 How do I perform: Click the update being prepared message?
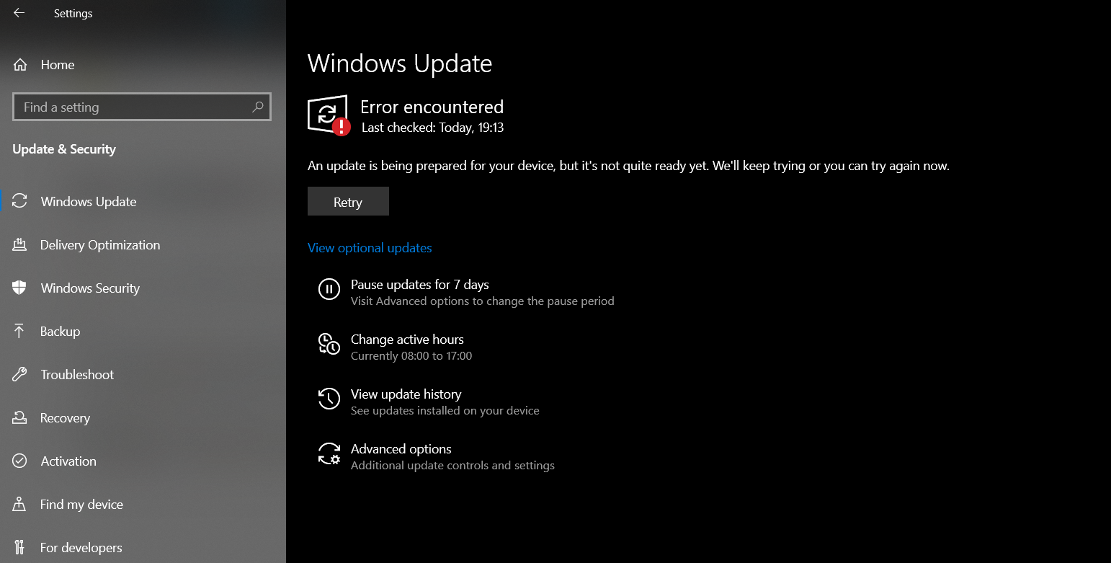(x=628, y=166)
